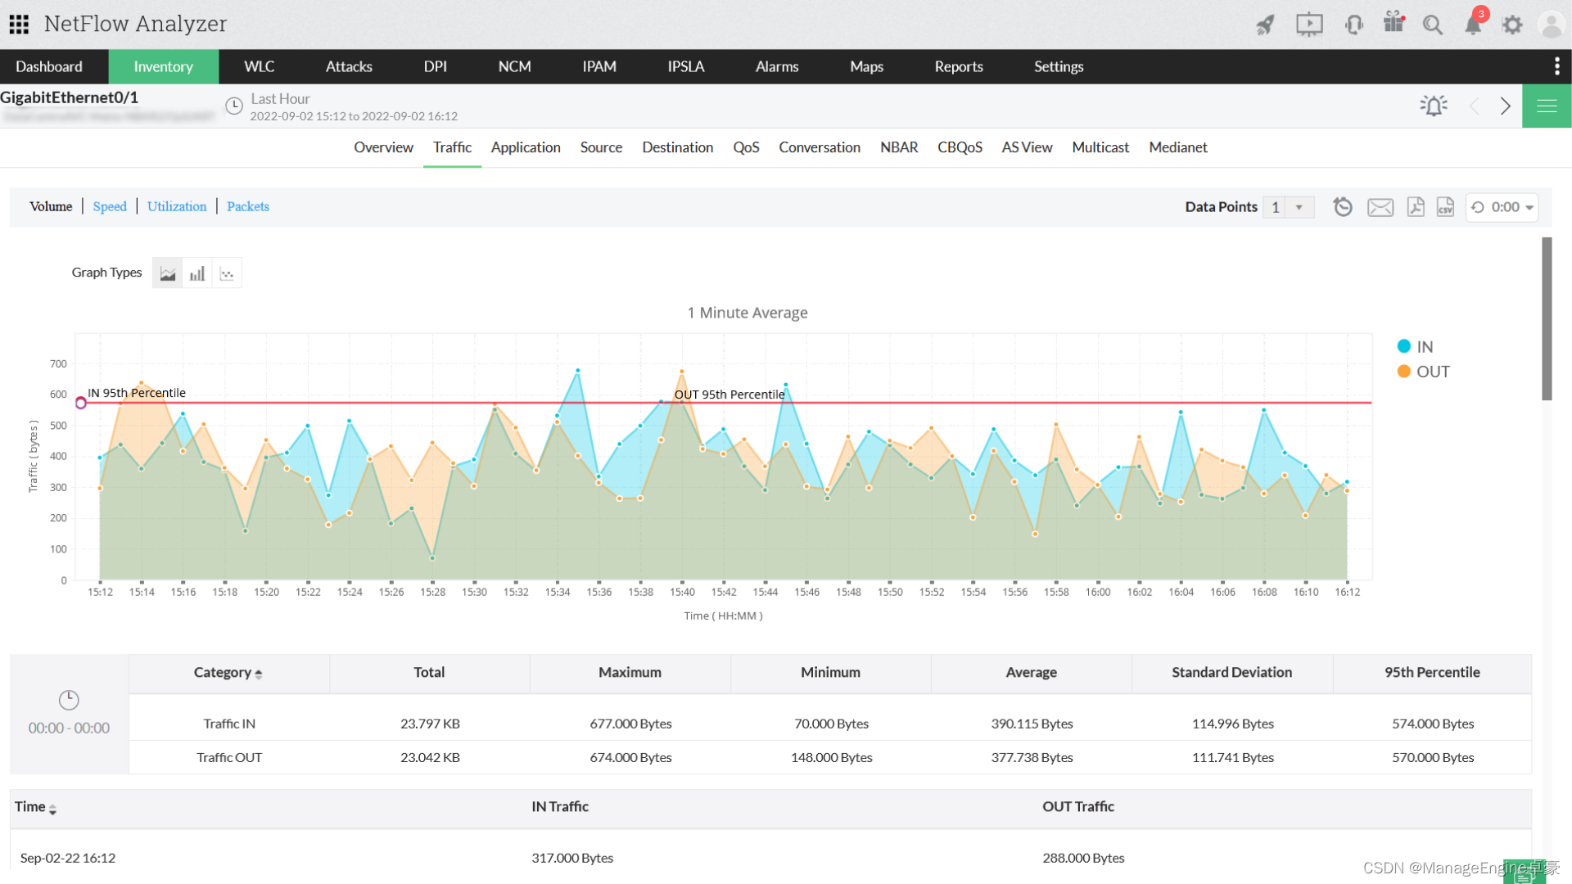The image size is (1572, 884).
Task: Switch to the Overview tab
Action: 383,147
